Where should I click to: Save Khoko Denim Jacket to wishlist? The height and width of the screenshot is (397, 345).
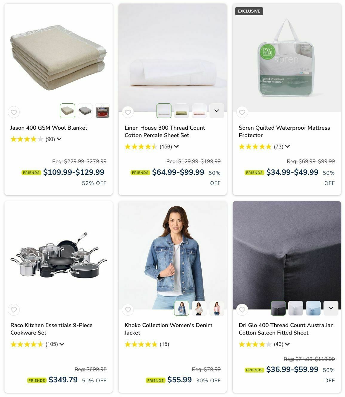coord(128,310)
